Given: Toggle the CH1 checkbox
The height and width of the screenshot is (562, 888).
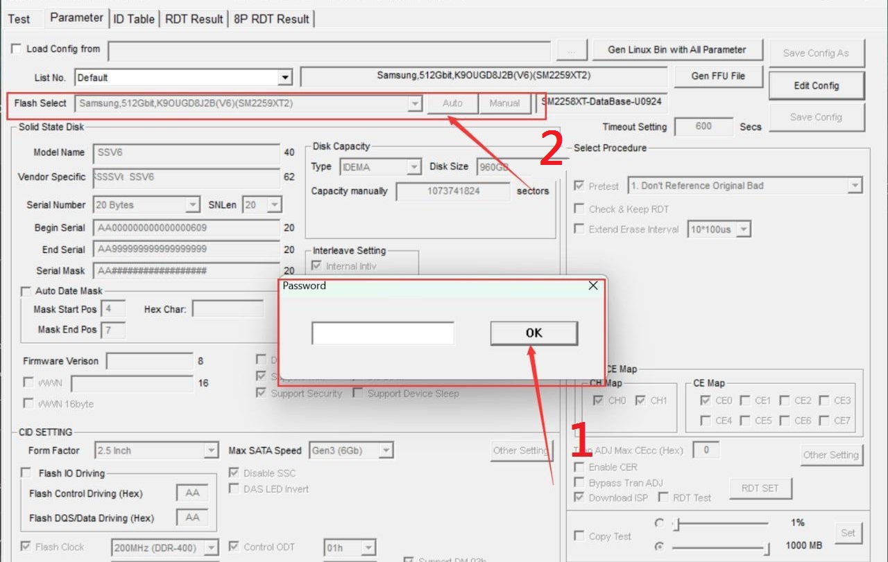Looking at the screenshot, I should point(640,401).
